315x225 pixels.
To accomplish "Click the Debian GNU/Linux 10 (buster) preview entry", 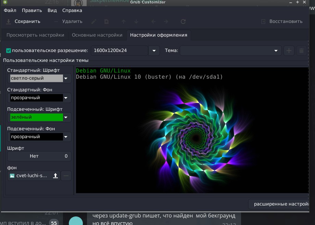I will click(149, 77).
